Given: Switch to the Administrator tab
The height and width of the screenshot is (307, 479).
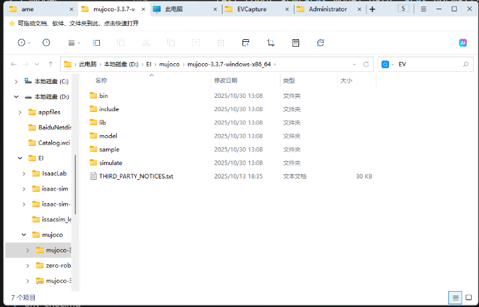Looking at the screenshot, I should (329, 9).
